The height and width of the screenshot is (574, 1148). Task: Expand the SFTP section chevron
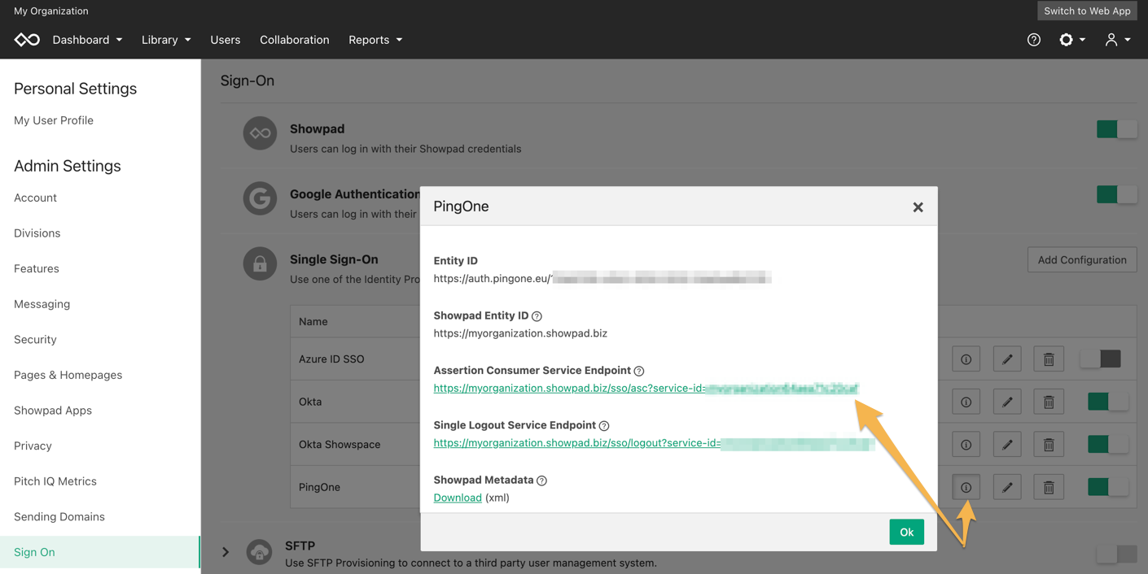point(226,553)
